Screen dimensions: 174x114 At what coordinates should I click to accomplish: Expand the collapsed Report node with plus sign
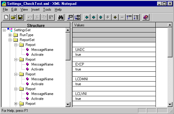click(x=16, y=104)
